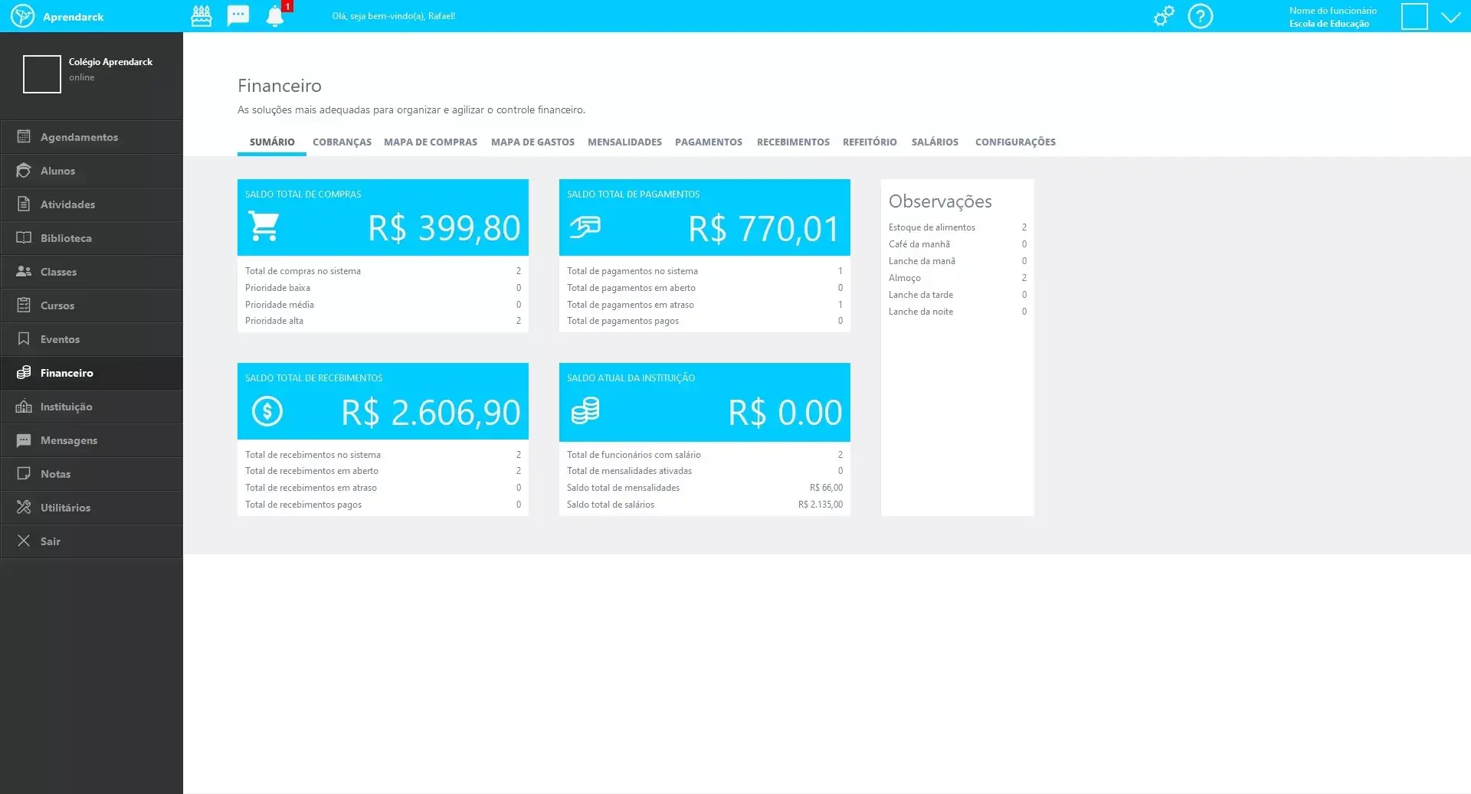
Task: Click the Aprendarck logo icon
Action: [x=23, y=16]
